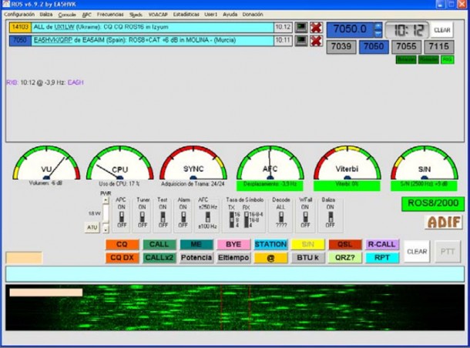Open the ADIF log icon
The width and height of the screenshot is (470, 348).
pos(444,223)
